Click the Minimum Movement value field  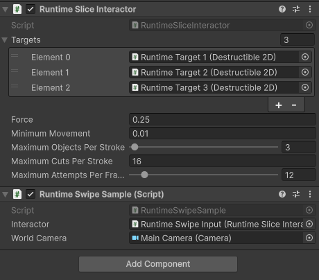coord(223,133)
